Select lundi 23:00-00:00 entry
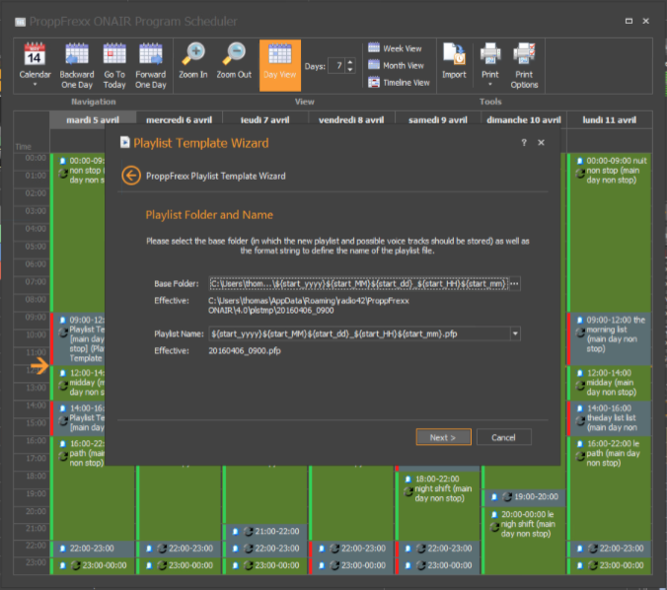The image size is (667, 590). pos(610,565)
